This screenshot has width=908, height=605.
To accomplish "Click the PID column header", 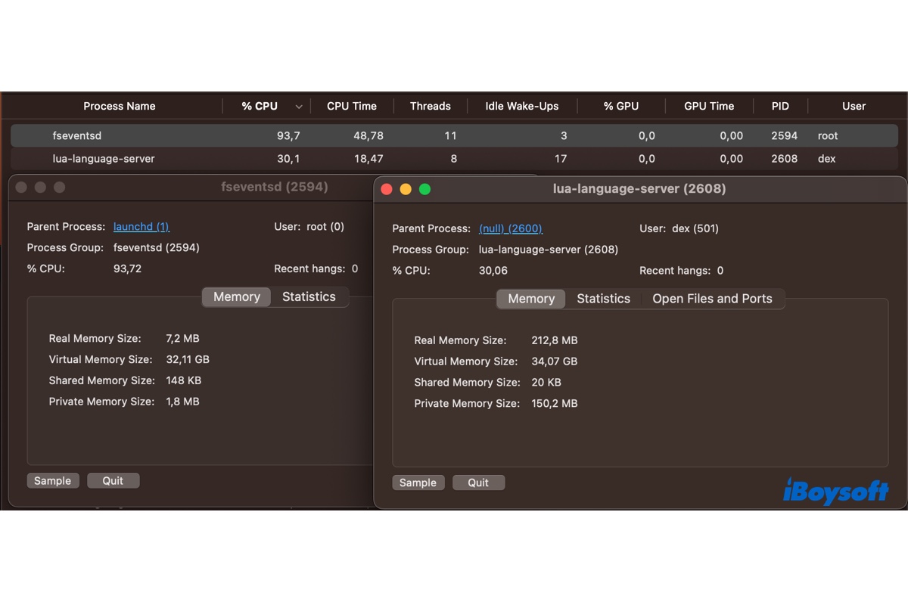I will point(780,106).
